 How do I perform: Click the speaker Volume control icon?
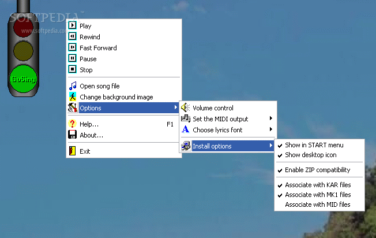pyautogui.click(x=185, y=107)
